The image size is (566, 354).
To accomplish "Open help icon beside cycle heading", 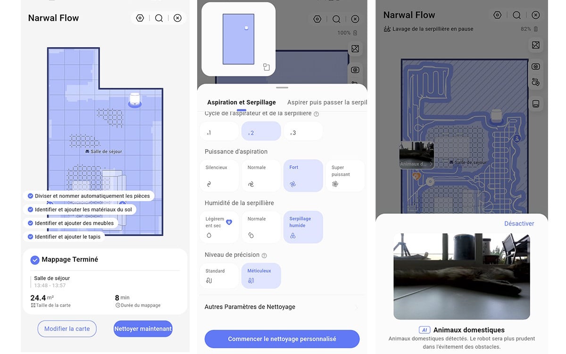I will pos(316,114).
